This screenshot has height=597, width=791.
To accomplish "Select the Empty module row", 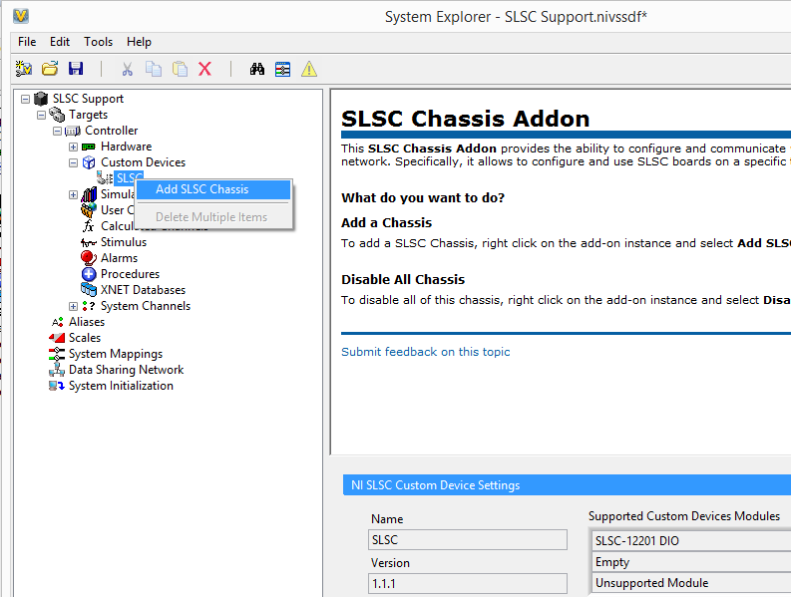I will [x=691, y=562].
